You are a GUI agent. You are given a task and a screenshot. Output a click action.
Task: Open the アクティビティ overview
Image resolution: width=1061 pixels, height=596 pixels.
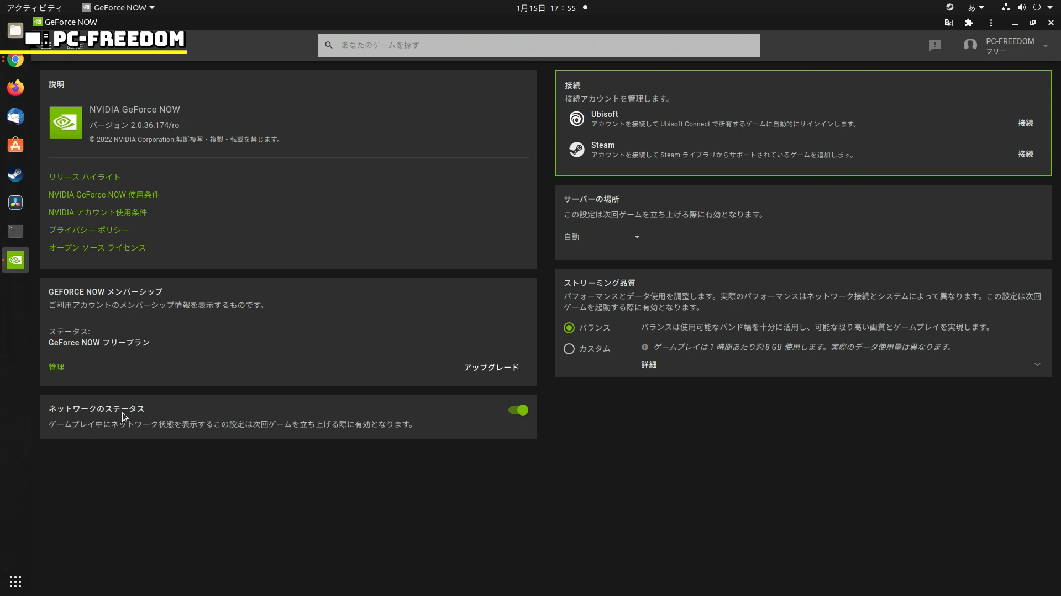pyautogui.click(x=34, y=8)
